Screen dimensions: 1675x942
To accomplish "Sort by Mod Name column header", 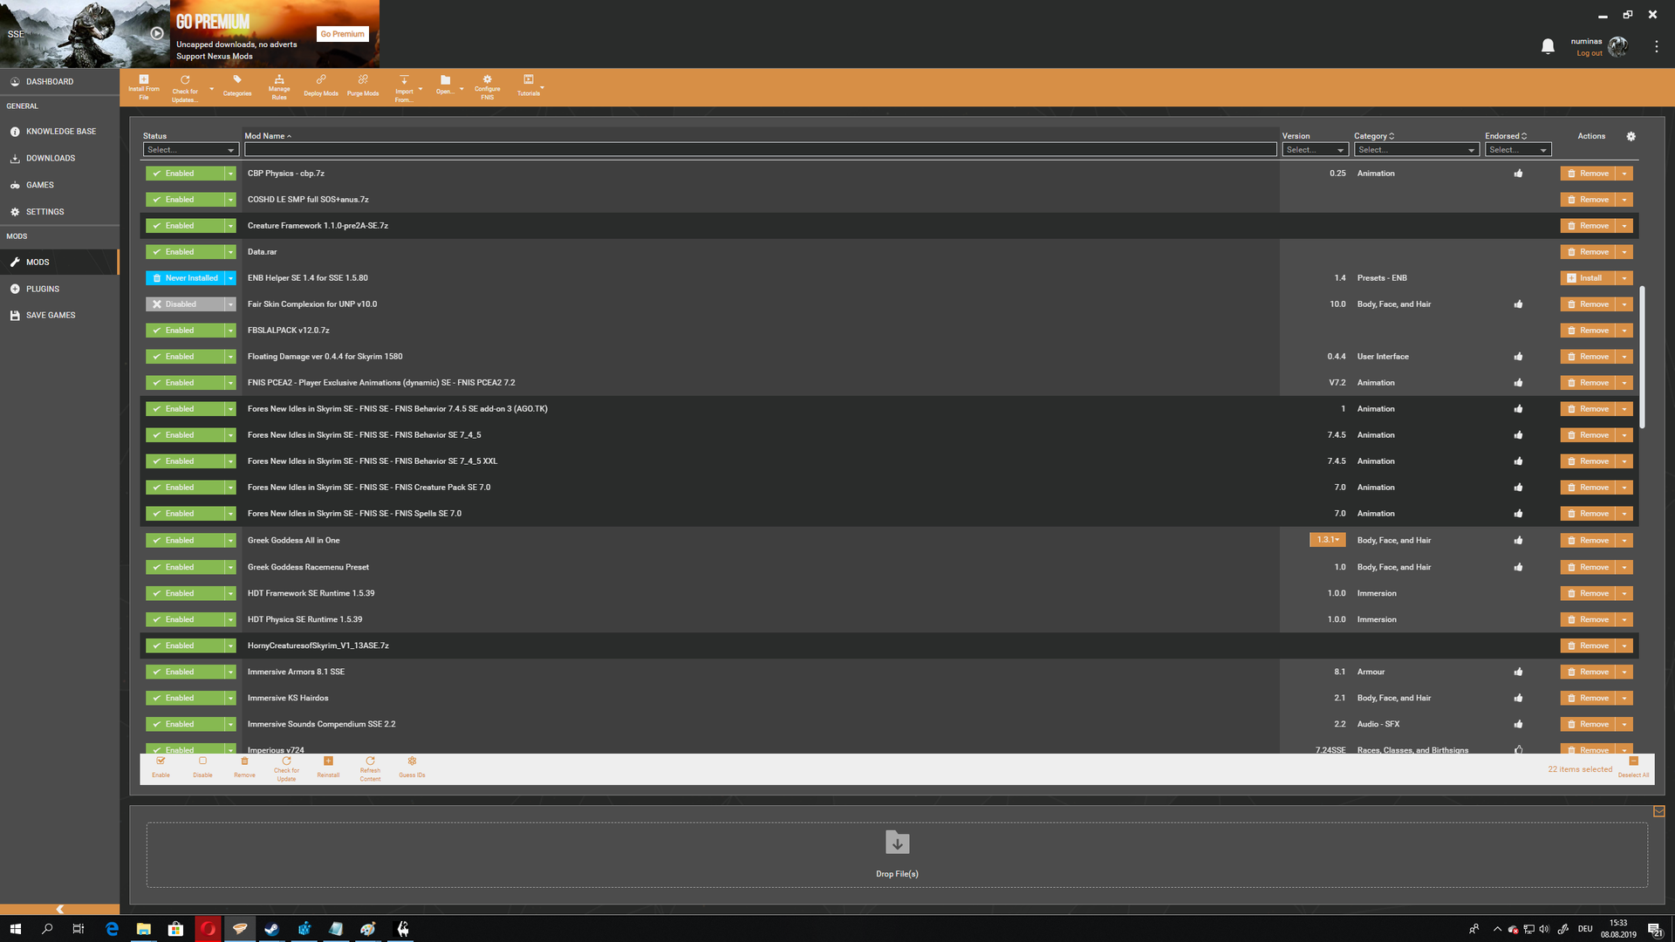I will coord(267,136).
